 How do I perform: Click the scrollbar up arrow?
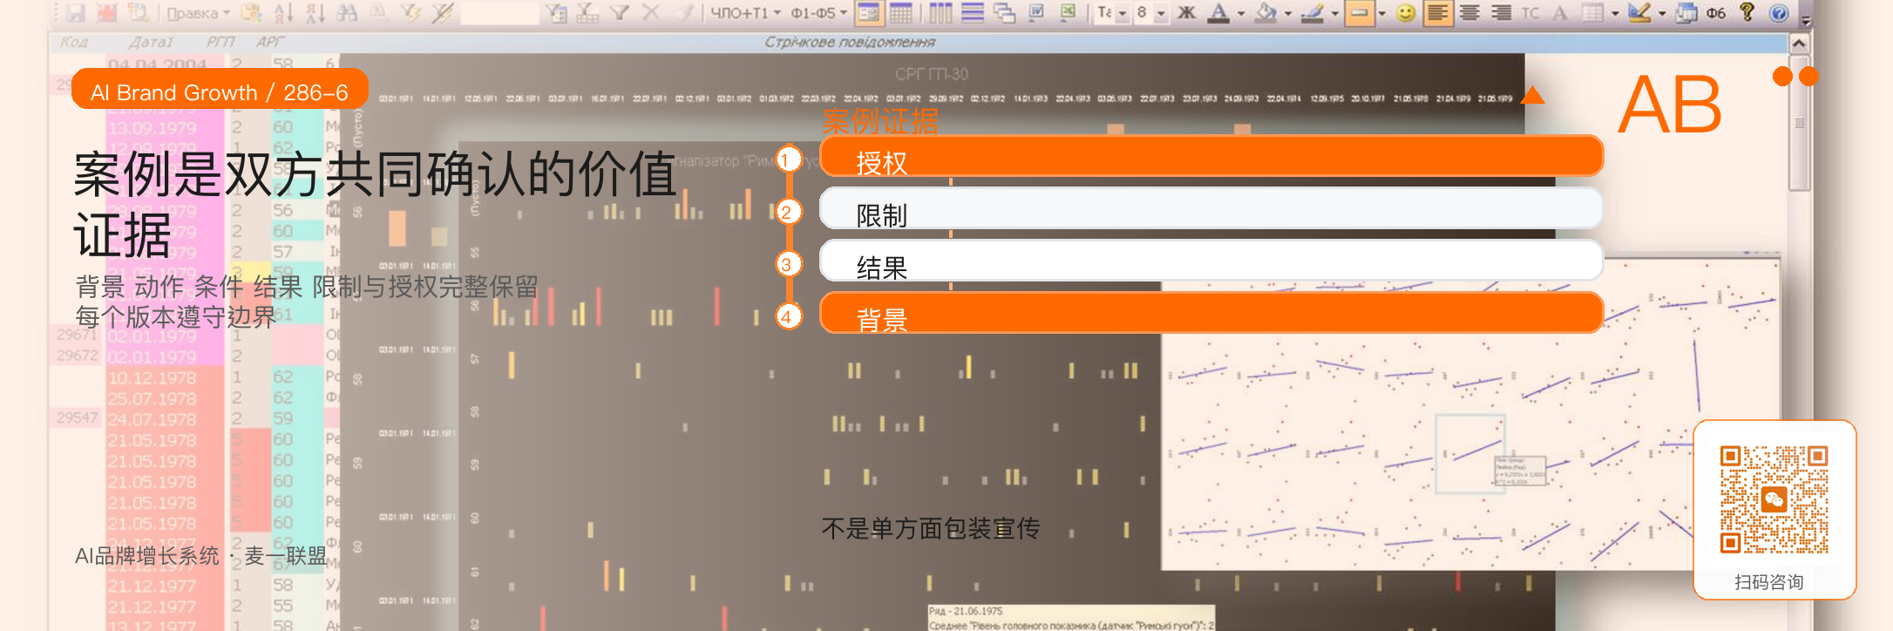pos(1799,44)
